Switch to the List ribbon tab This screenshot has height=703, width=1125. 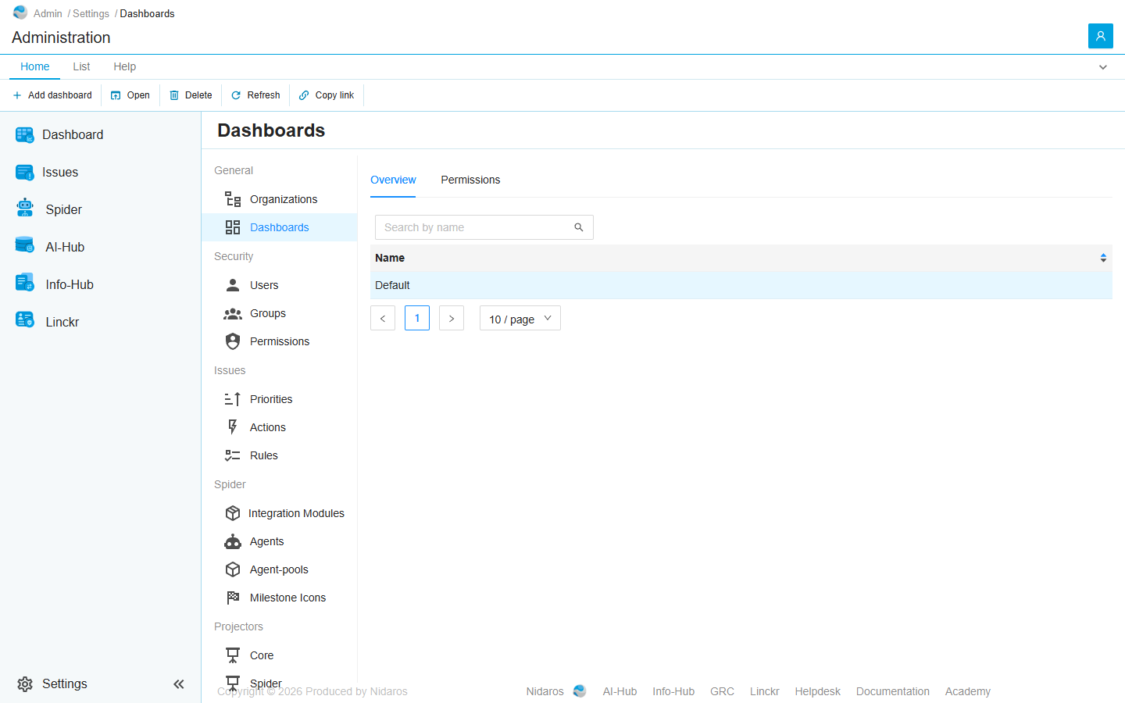pos(81,66)
